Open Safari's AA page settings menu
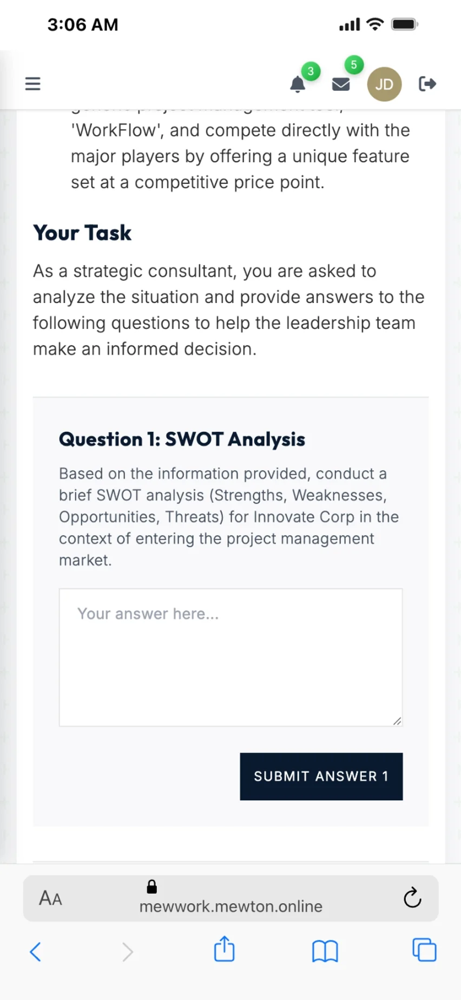 (50, 898)
